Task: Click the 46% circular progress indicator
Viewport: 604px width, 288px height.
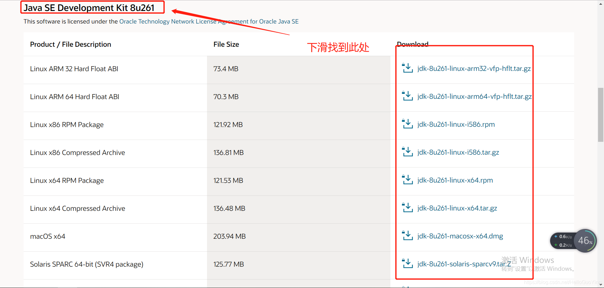Action: tap(585, 241)
